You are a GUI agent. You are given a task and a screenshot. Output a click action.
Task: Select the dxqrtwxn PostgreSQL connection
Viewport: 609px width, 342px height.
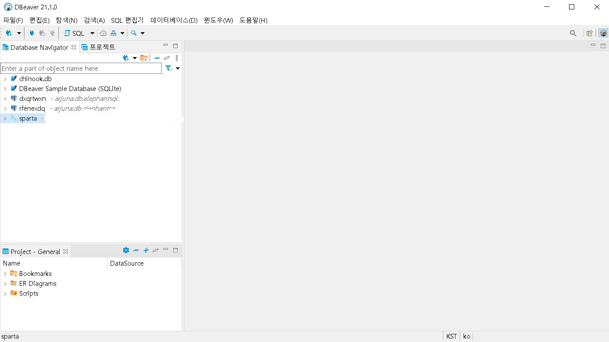(33, 99)
